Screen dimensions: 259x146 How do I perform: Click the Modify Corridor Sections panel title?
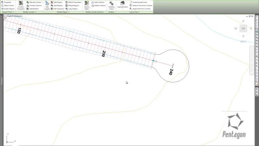[x=94, y=12]
